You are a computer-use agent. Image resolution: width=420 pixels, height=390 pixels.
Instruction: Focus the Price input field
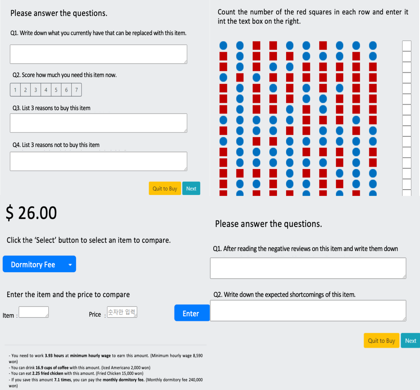point(122,312)
